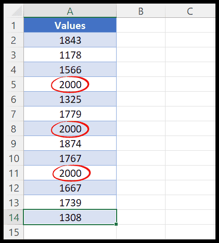Viewport: 219px width, 243px height.
Task: Click the circled 2000 in row 8
Action: click(x=70, y=129)
